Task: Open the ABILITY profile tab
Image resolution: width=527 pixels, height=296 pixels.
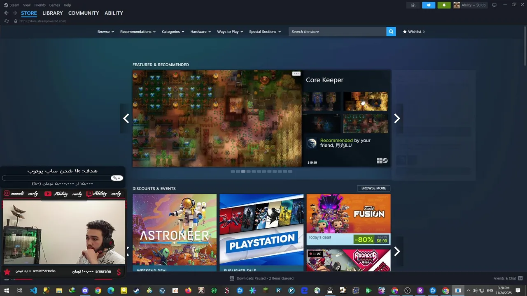Action: pos(114,13)
